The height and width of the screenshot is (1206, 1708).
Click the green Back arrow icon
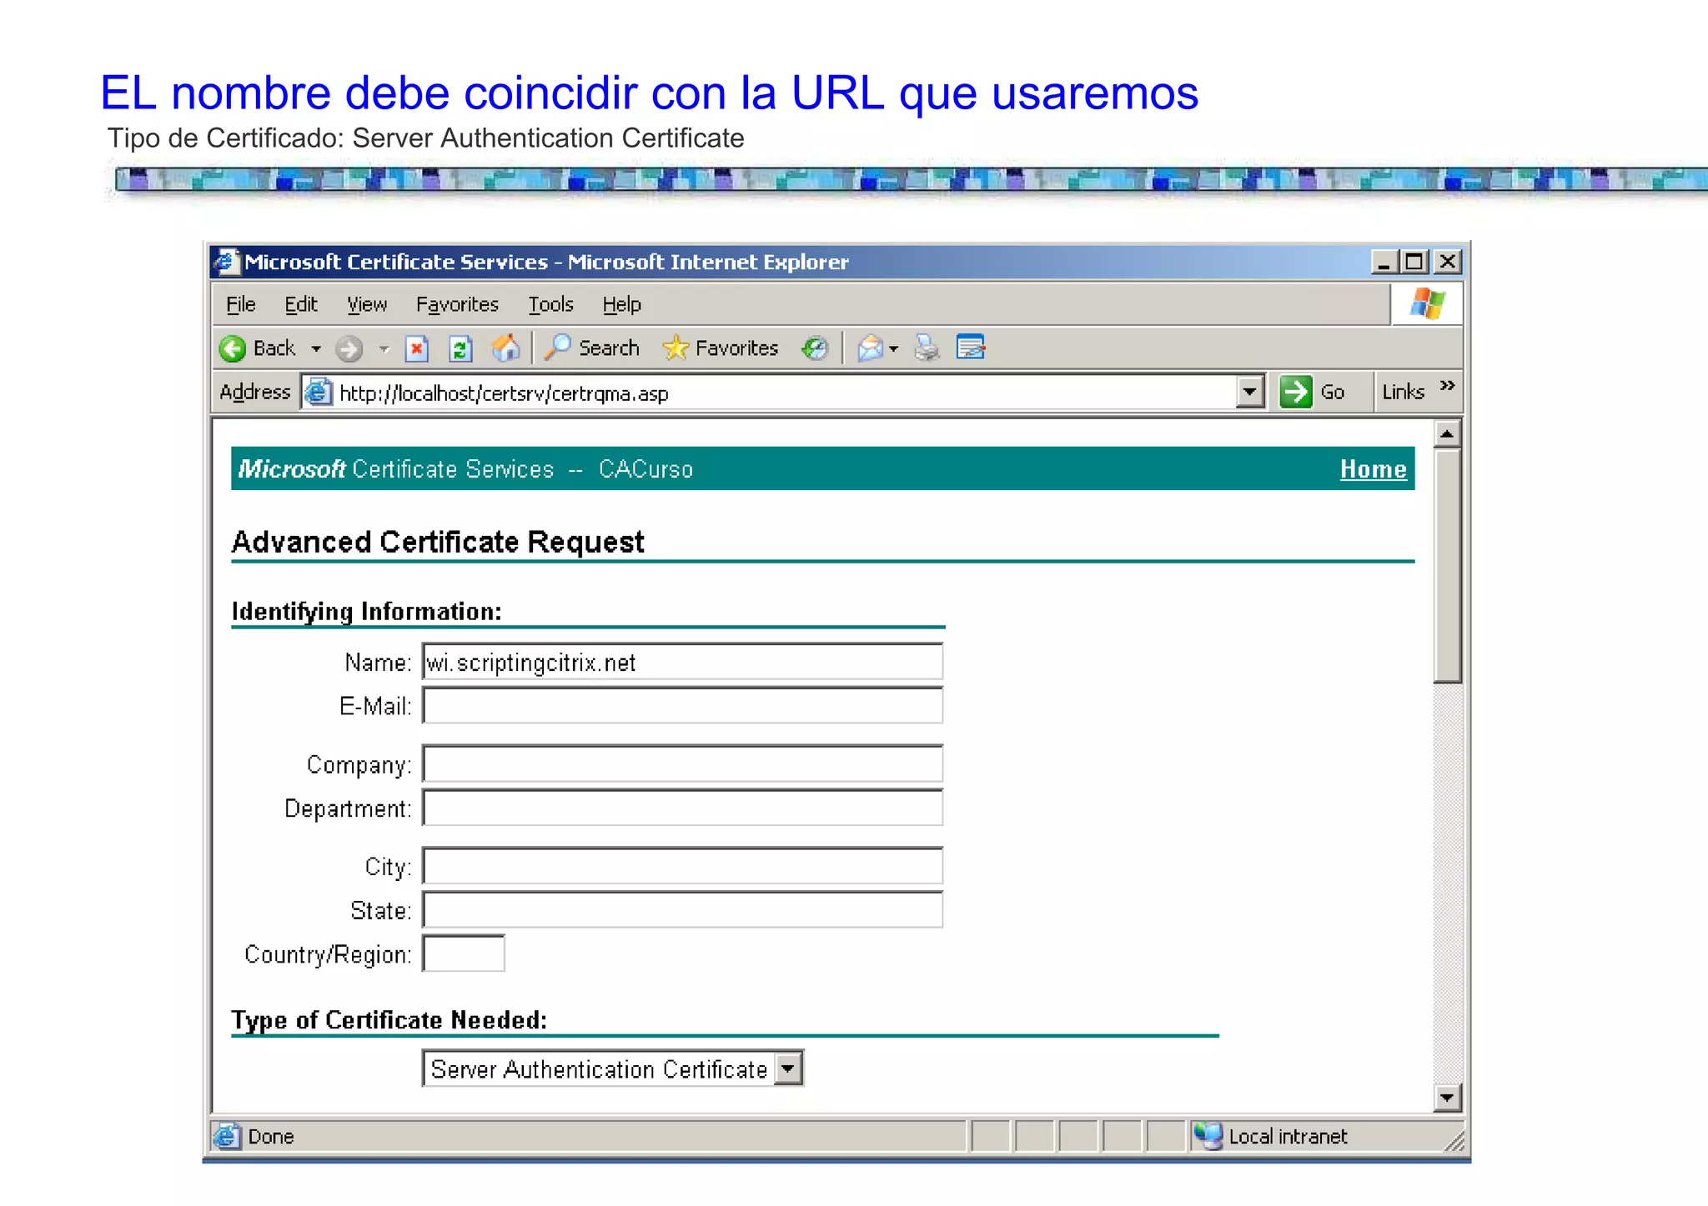point(233,348)
